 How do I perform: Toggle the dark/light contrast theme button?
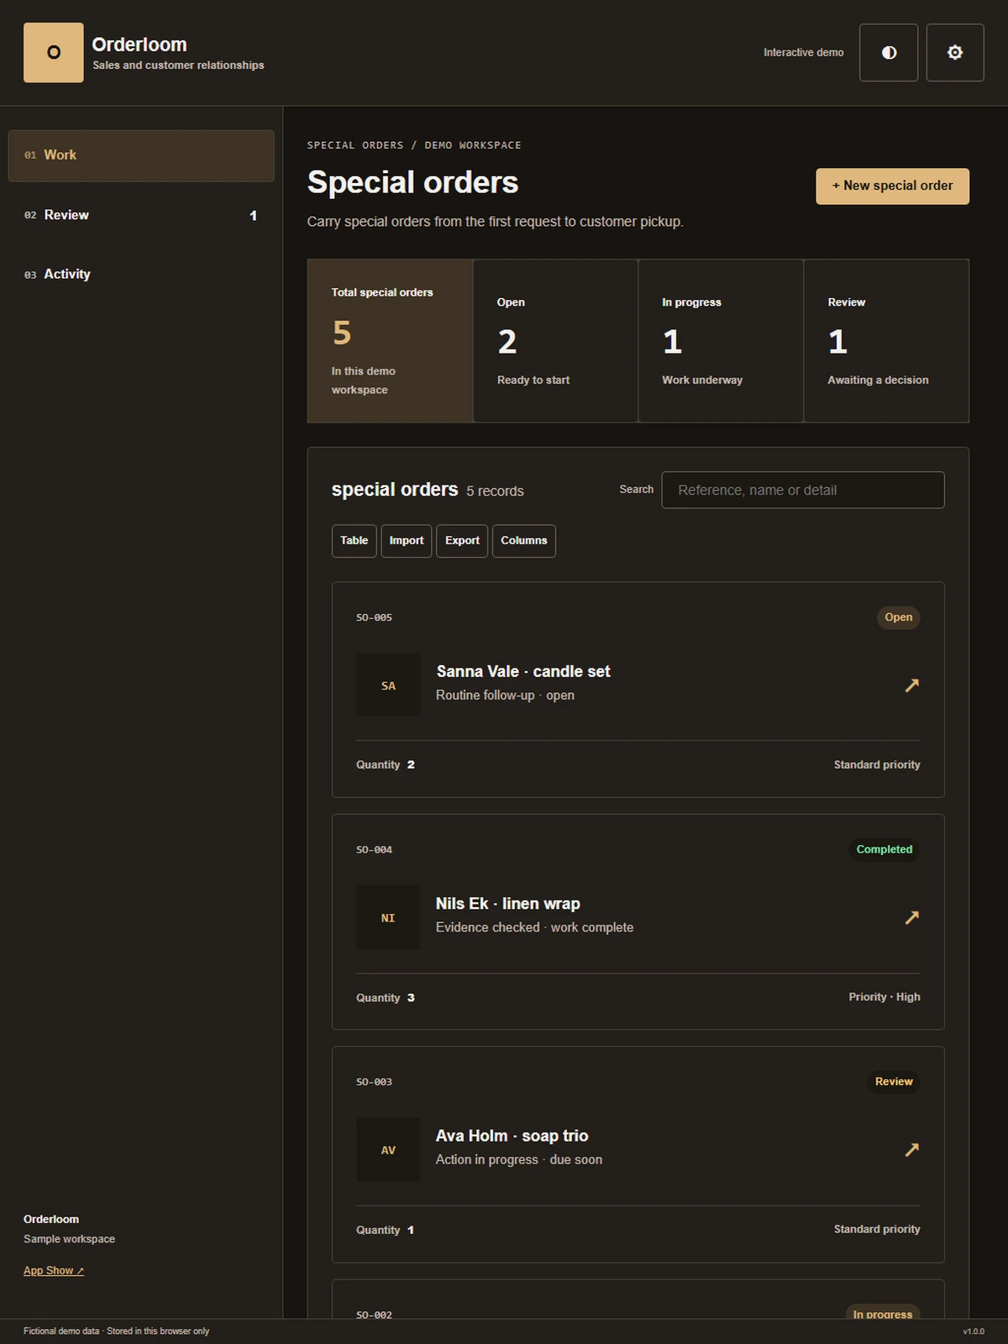coord(889,52)
